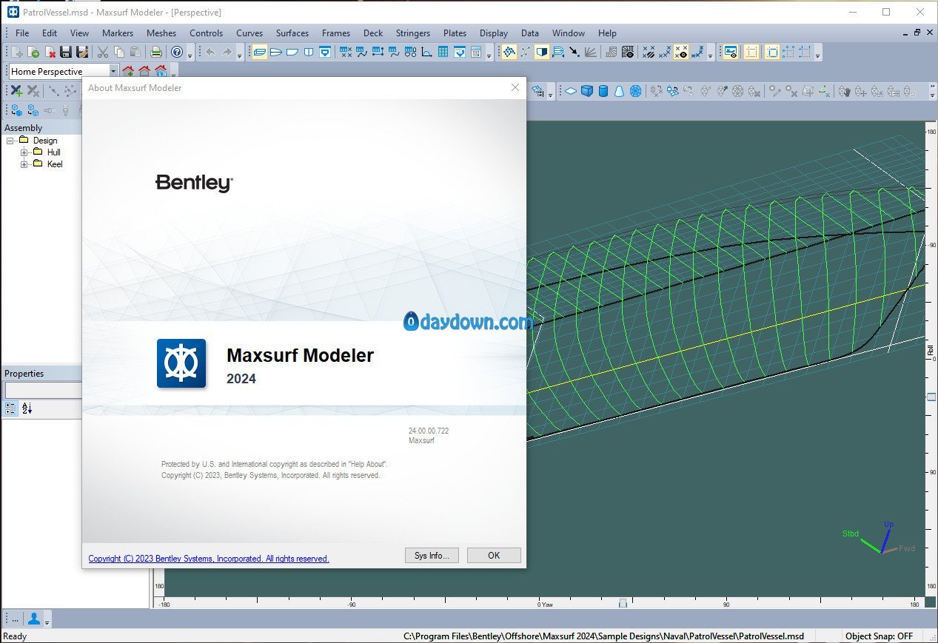This screenshot has width=938, height=643.
Task: Toggle Alphabetical sort in Properties panel
Action: (27, 408)
